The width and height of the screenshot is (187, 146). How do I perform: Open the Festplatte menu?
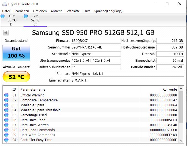tap(72, 11)
